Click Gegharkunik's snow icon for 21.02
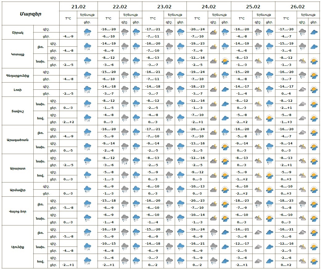 click(x=88, y=75)
